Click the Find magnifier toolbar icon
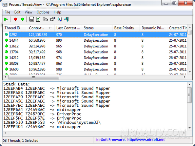 [60, 19]
